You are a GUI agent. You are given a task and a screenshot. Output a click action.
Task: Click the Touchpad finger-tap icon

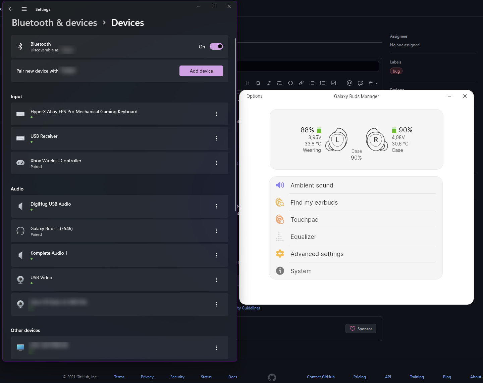[280, 219]
